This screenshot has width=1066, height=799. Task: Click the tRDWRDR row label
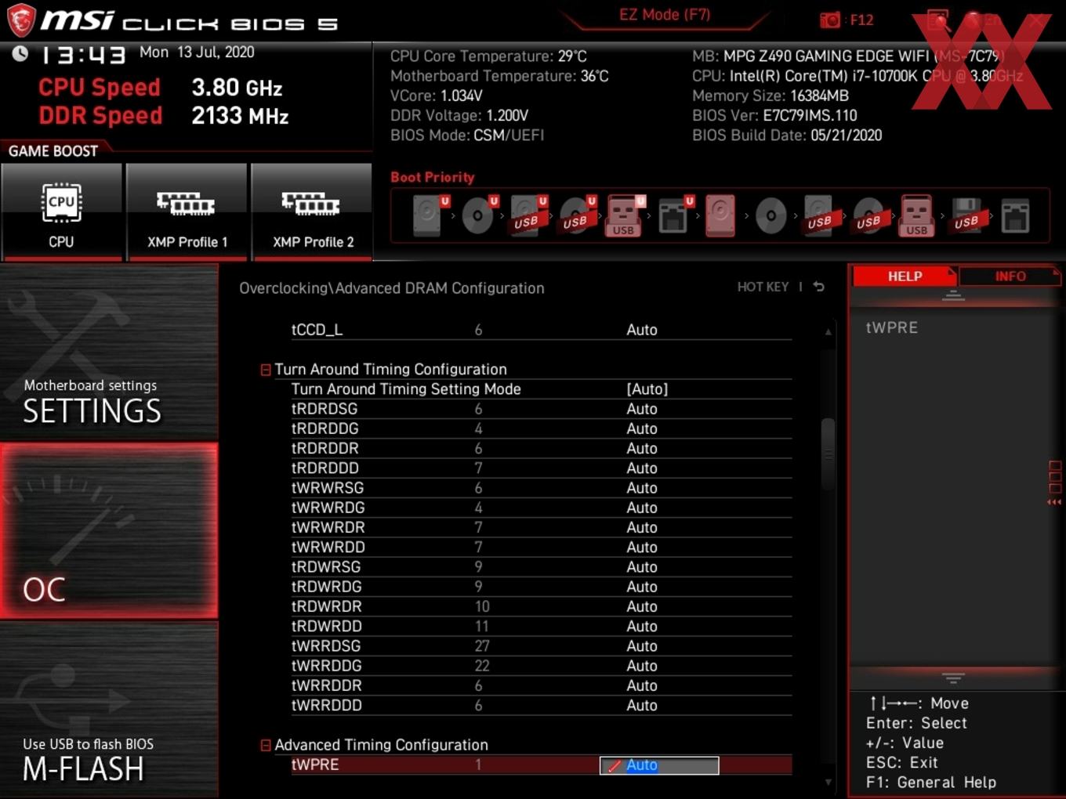click(x=327, y=606)
